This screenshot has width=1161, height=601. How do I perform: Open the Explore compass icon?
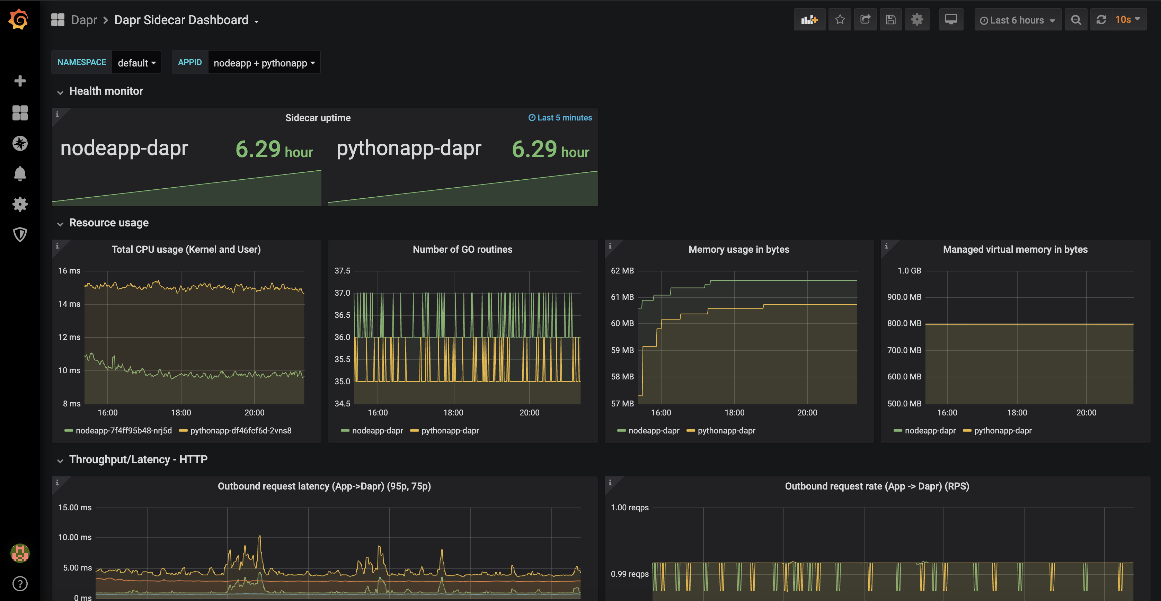point(20,143)
